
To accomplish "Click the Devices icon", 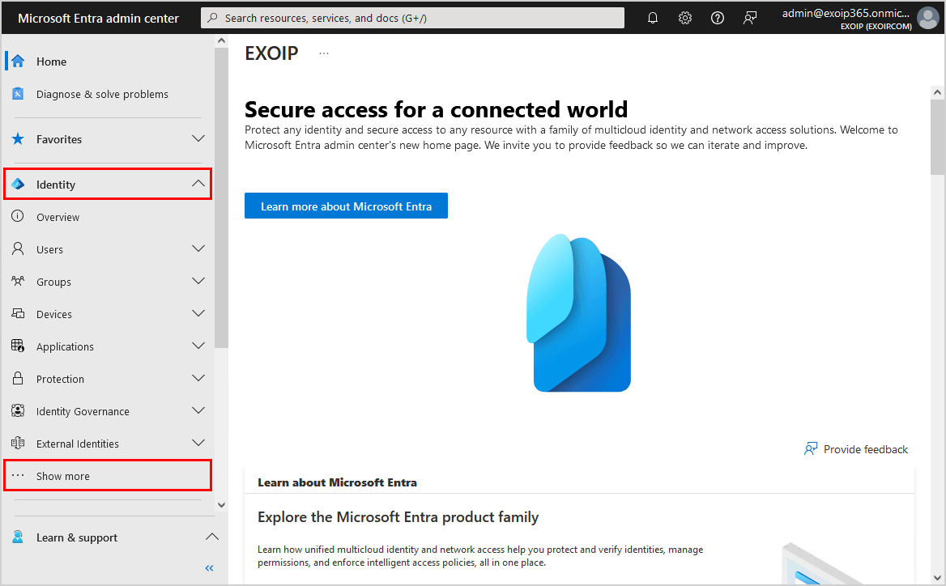I will point(18,313).
